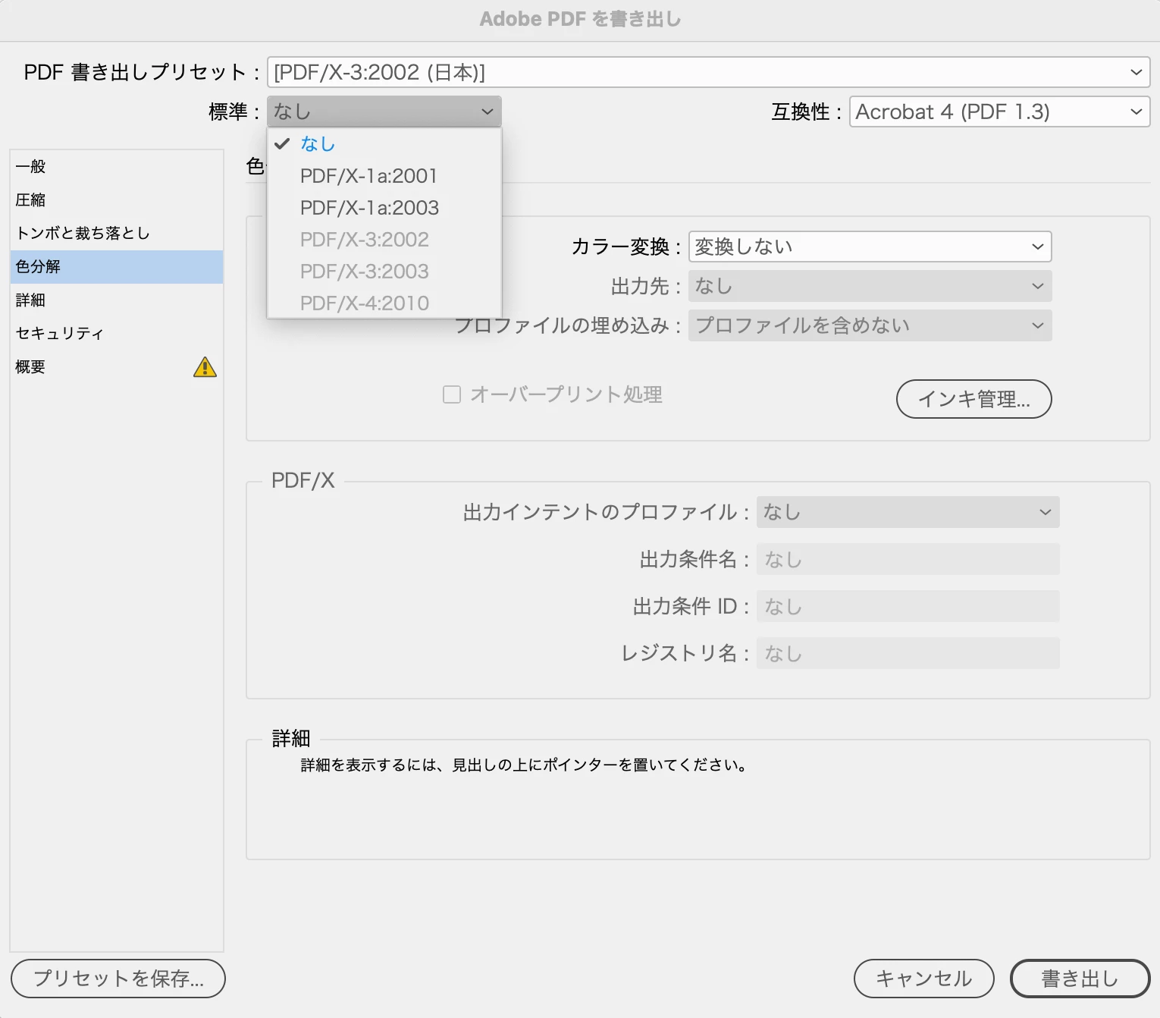Switch to the トンボと裁ち落とし panel
Viewport: 1160px width, 1018px height.
pos(117,234)
